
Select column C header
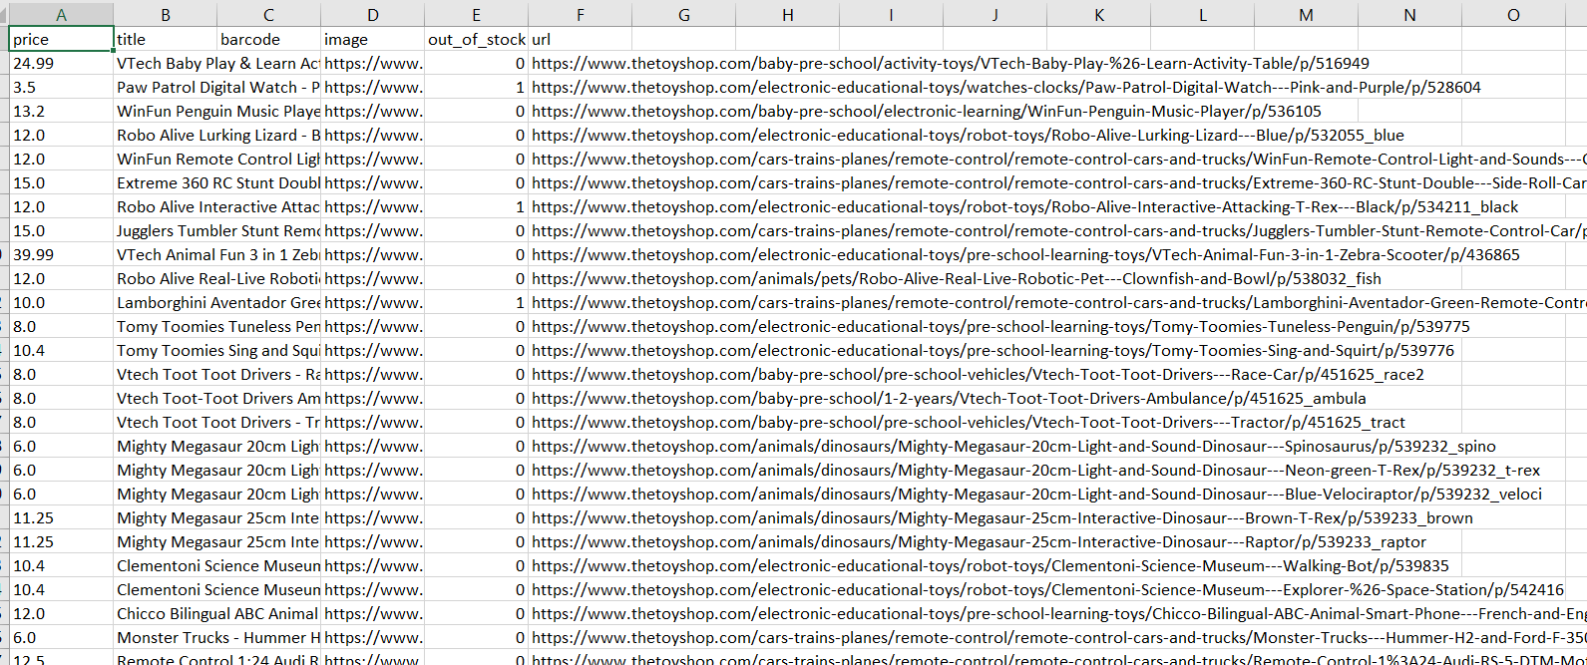269,14
